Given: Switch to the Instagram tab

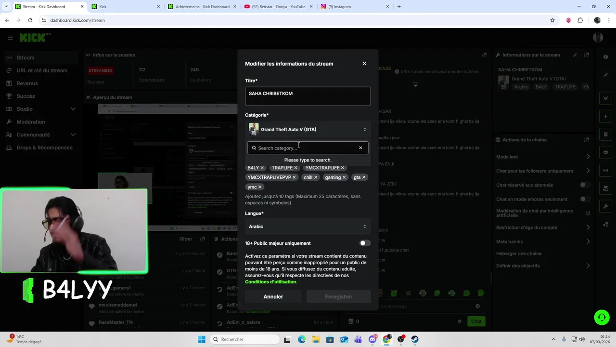Looking at the screenshot, I should pyautogui.click(x=355, y=7).
